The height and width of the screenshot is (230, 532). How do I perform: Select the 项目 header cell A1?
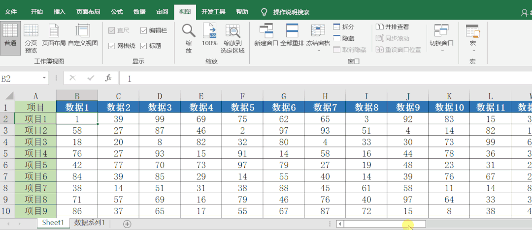(35, 107)
